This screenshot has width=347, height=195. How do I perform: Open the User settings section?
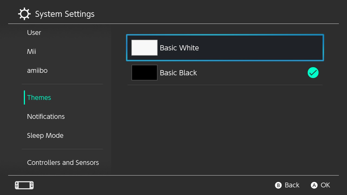34,32
